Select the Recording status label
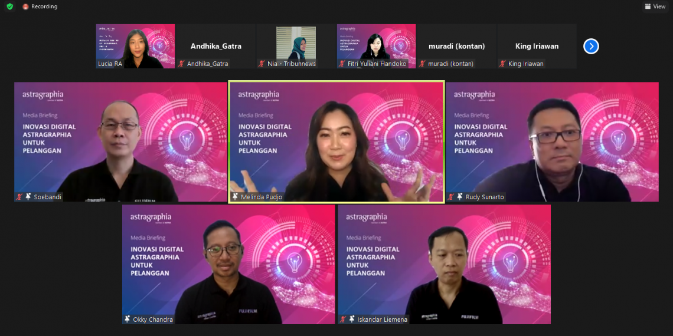This screenshot has width=673, height=336. click(44, 6)
